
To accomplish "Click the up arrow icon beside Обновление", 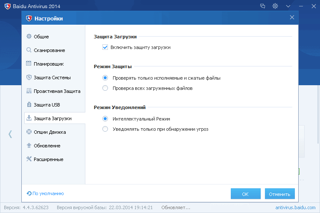I will pyautogui.click(x=29, y=145).
